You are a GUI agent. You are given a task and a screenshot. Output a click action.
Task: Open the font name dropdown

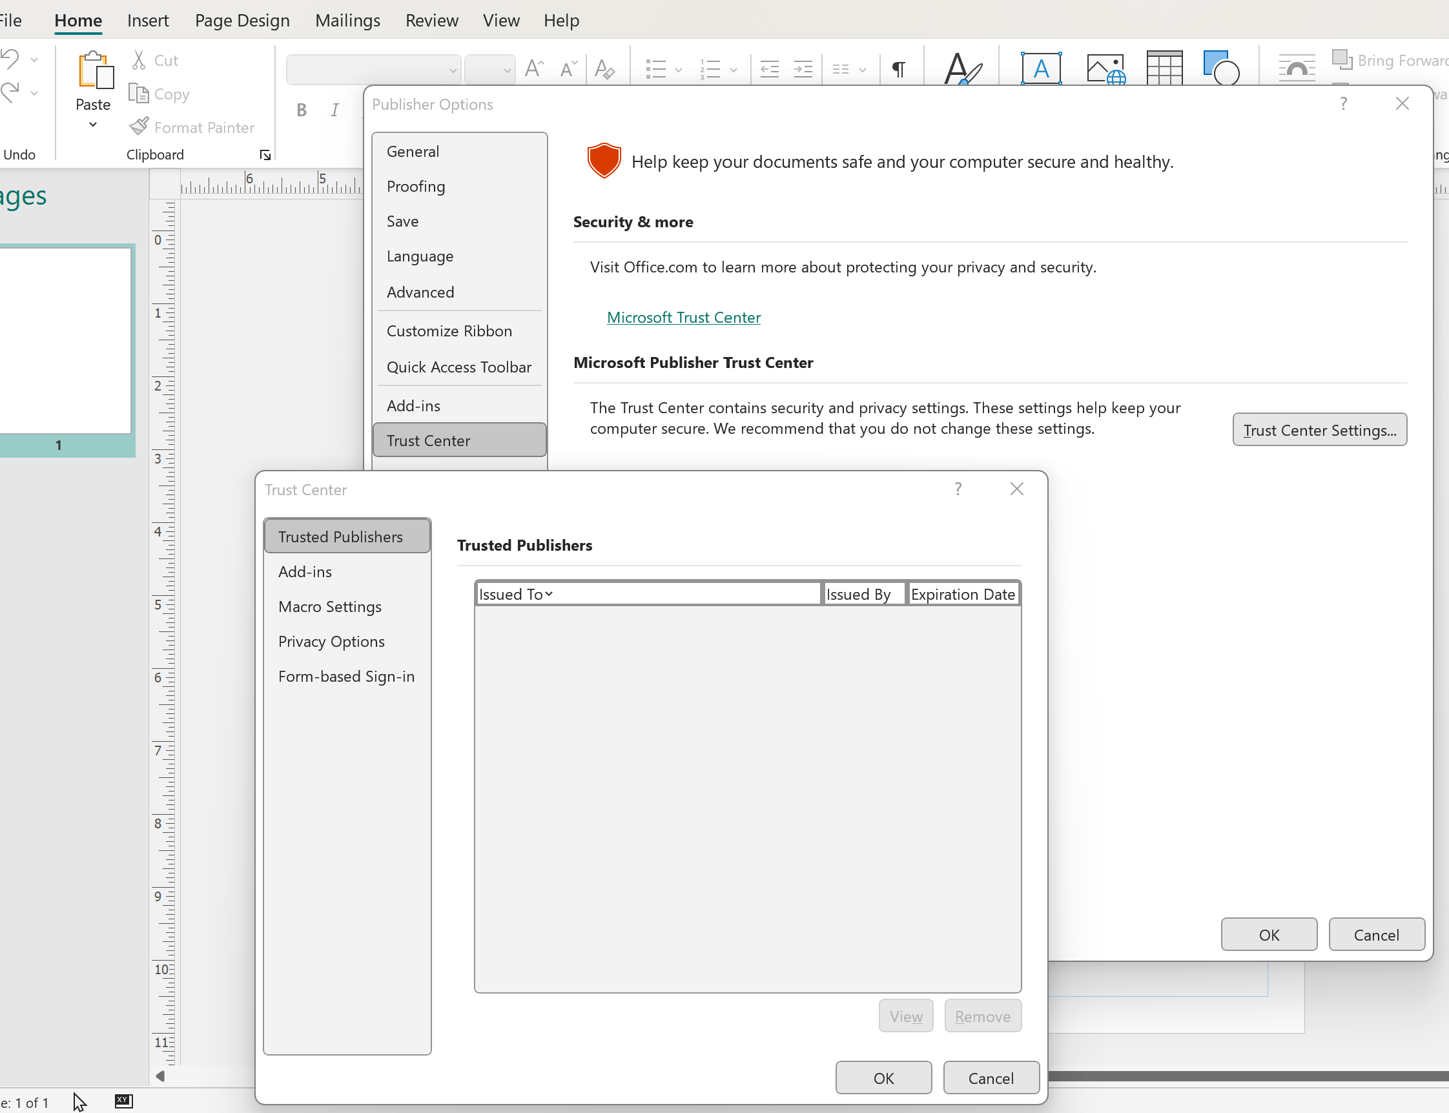[453, 70]
